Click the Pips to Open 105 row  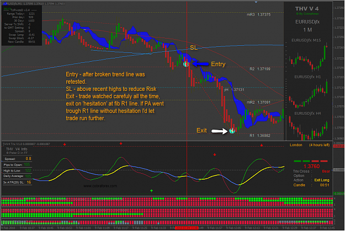pos(17,165)
